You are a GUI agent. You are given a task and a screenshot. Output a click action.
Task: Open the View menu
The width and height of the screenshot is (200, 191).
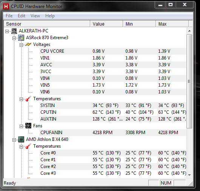click(x=35, y=16)
